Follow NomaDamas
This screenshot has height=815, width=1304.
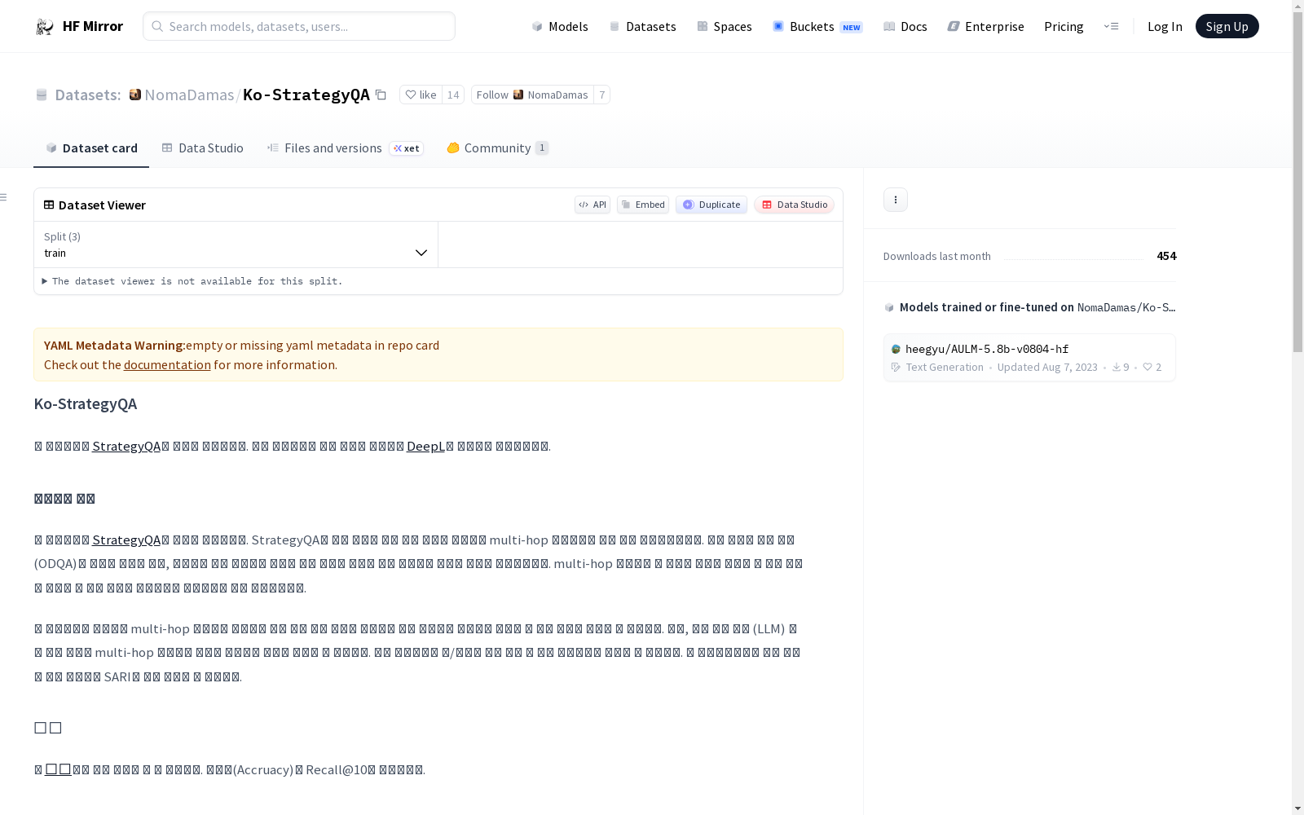(x=532, y=95)
